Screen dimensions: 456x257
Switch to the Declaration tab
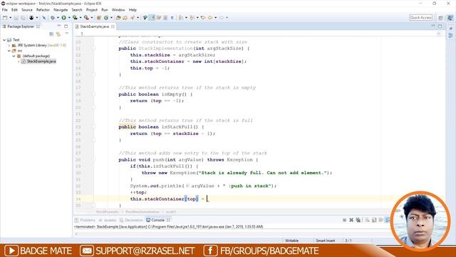point(131,220)
